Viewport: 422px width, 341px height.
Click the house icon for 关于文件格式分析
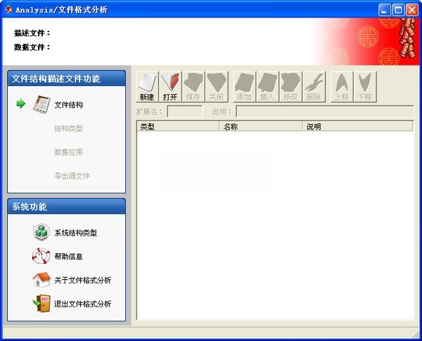(x=41, y=279)
